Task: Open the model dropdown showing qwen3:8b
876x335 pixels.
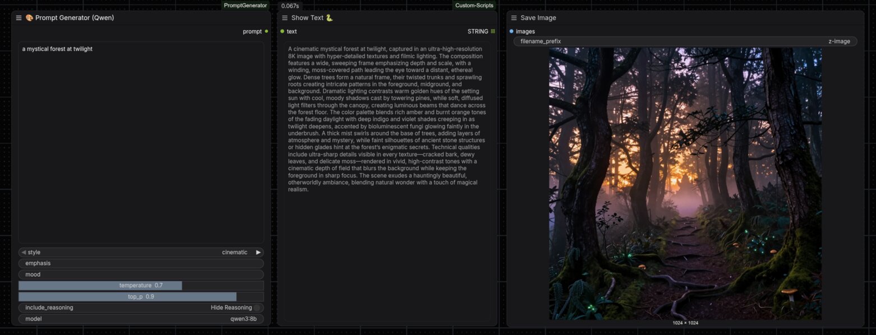Action: 141,319
